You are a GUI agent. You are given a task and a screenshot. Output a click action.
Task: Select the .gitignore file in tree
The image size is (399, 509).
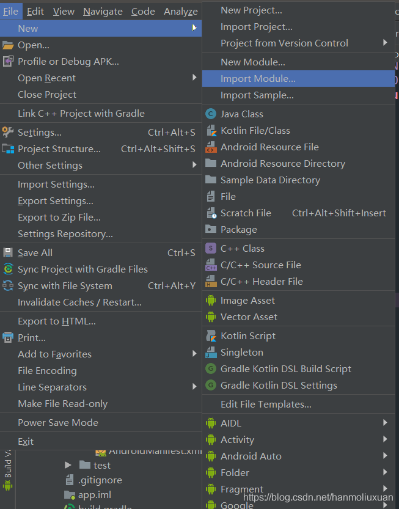(x=100, y=480)
